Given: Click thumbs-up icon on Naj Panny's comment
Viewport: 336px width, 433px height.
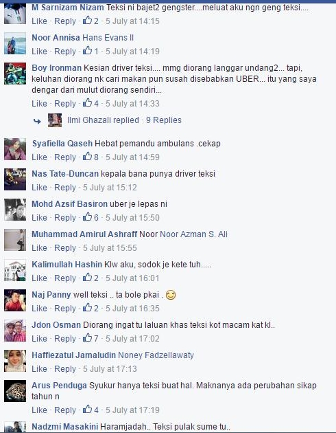Looking at the screenshot, I should pyautogui.click(x=87, y=308).
